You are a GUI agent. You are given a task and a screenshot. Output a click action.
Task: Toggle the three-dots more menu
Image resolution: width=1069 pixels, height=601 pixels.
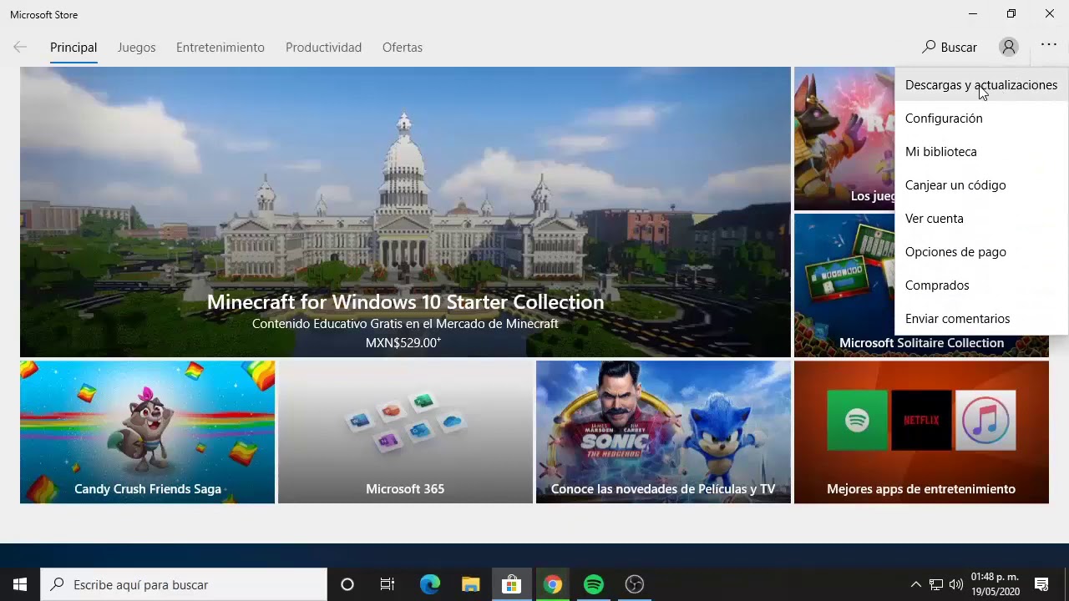[x=1049, y=45]
